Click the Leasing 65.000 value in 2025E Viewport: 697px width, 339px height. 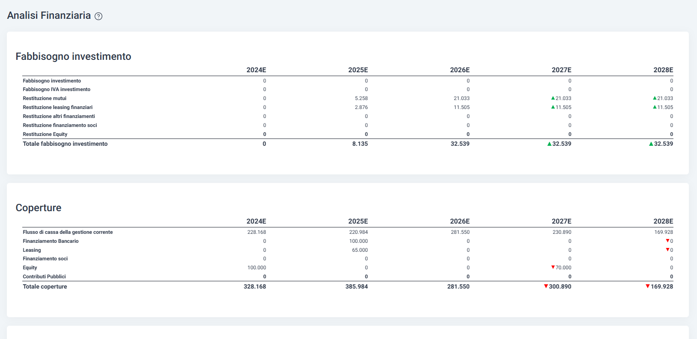pos(360,250)
